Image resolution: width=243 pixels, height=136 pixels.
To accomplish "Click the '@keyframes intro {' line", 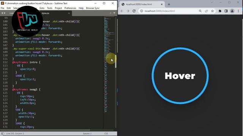I will coord(26,62).
